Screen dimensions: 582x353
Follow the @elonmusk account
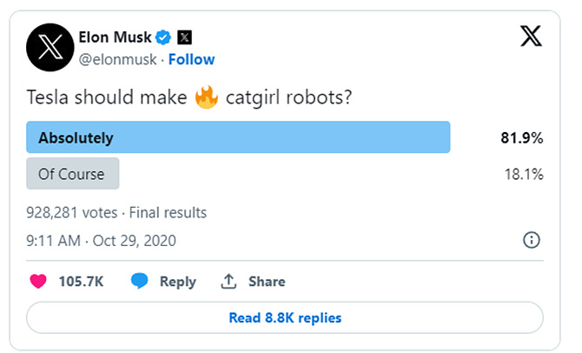pyautogui.click(x=191, y=59)
